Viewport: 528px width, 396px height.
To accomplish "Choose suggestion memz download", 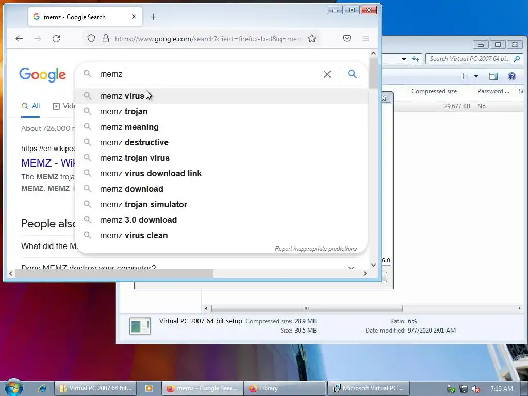I will point(222,189).
